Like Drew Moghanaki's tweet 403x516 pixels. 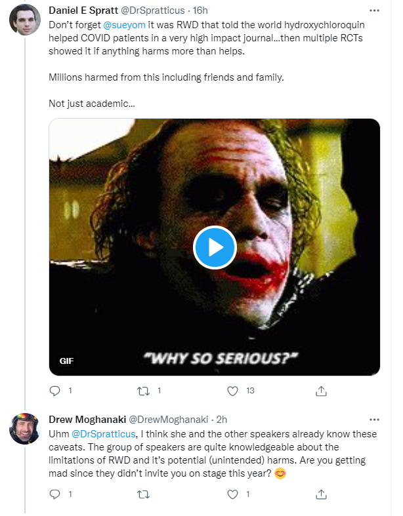(x=232, y=494)
